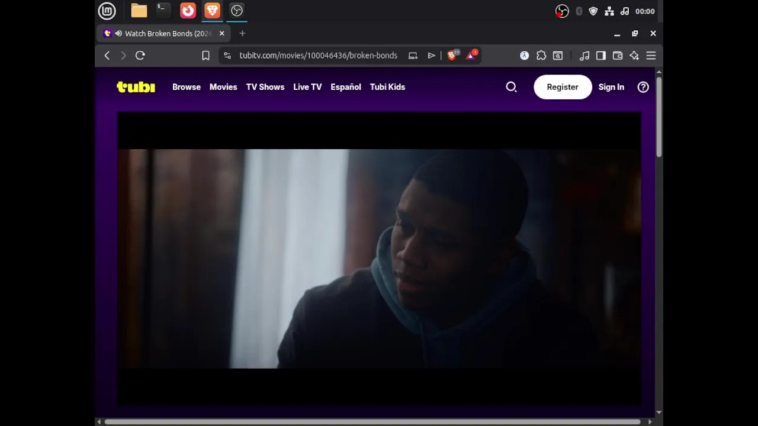Select the Watch Broken Bonds tab

click(163, 34)
